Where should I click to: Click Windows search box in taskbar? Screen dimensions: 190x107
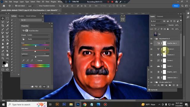27,104
